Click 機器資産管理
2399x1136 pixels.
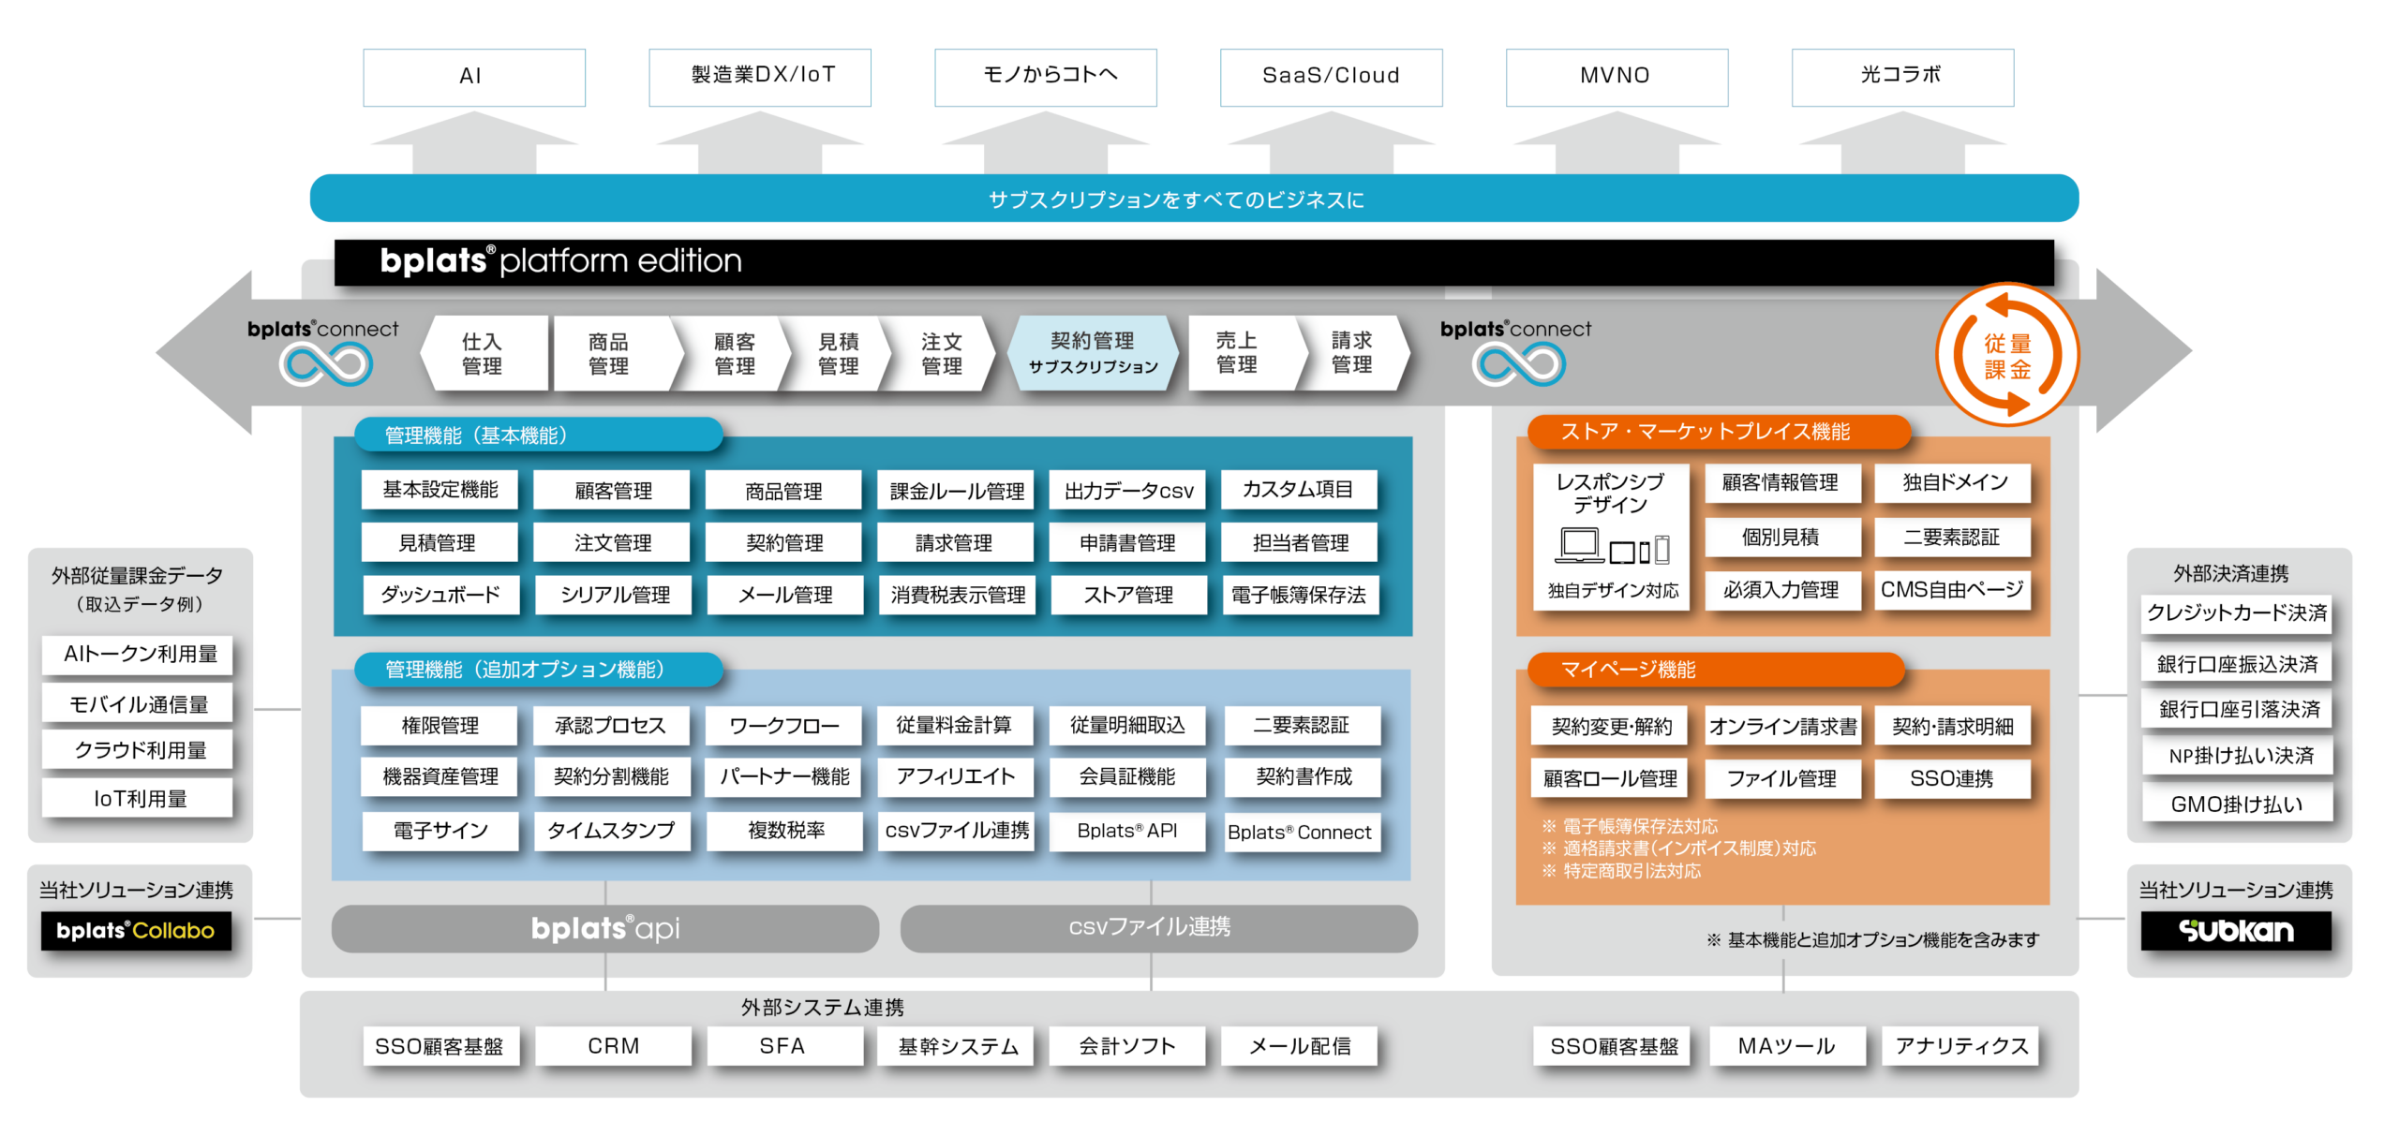(x=440, y=776)
